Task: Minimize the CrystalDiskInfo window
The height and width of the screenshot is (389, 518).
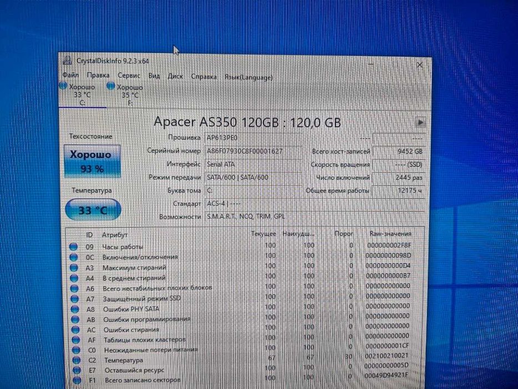Action: 371,64
